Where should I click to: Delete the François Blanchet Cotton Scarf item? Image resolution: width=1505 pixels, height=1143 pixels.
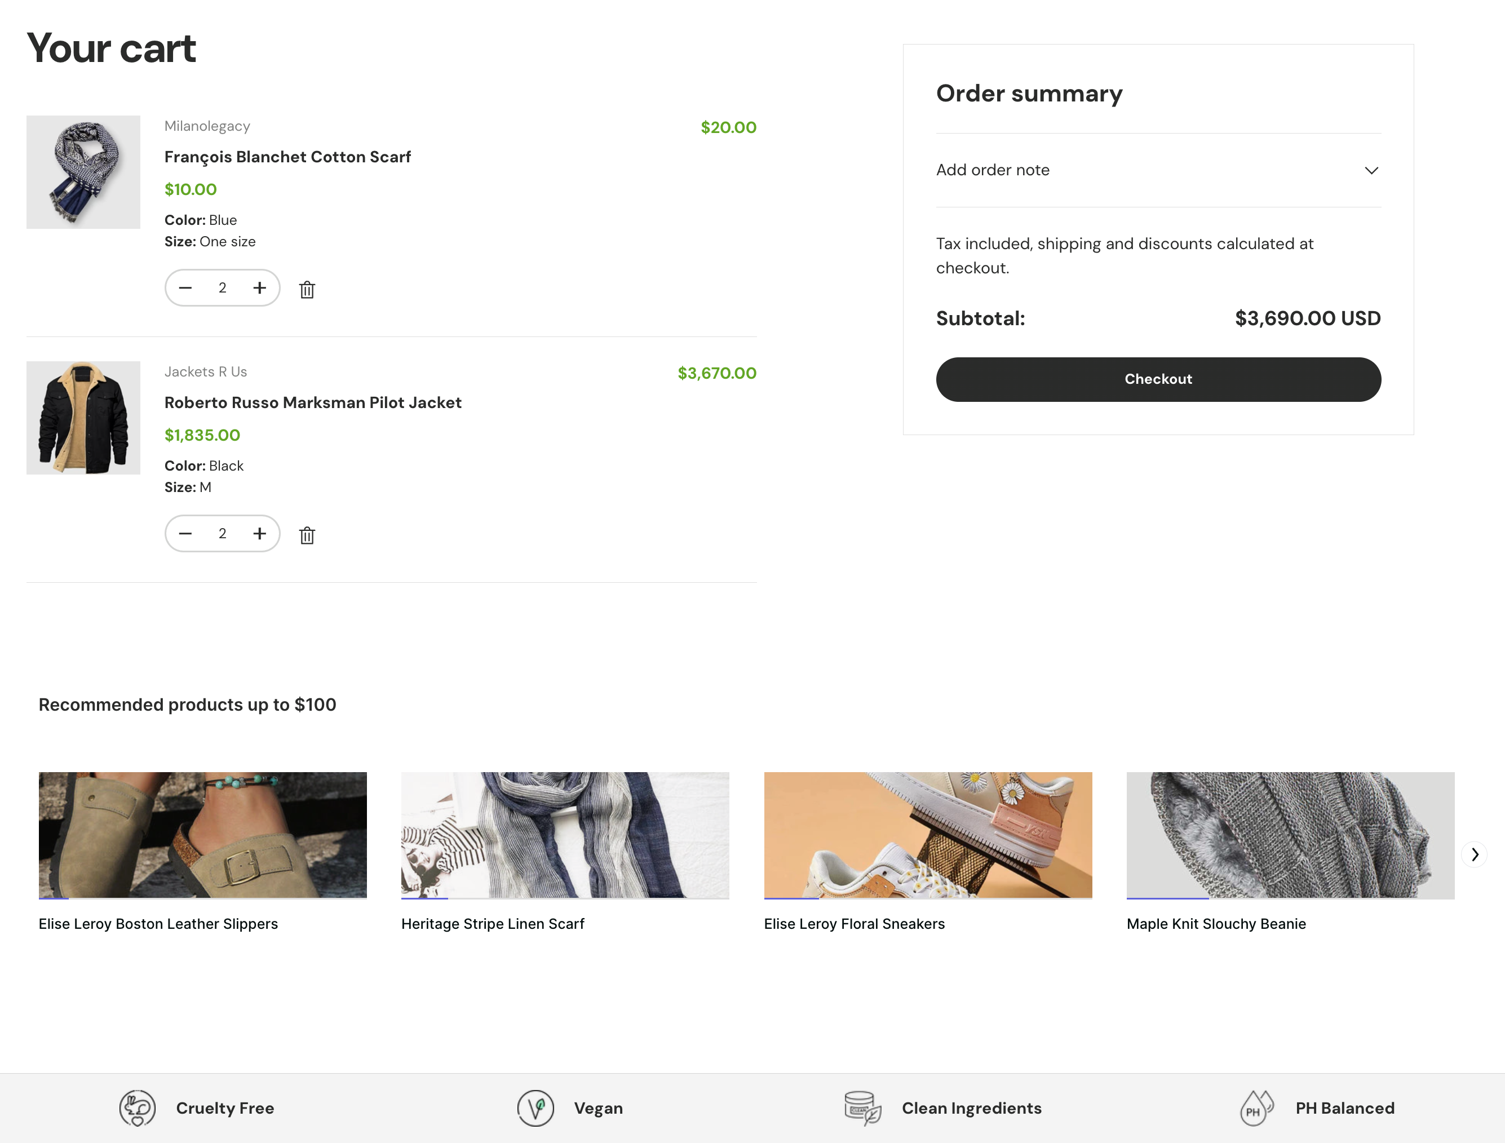tap(307, 290)
